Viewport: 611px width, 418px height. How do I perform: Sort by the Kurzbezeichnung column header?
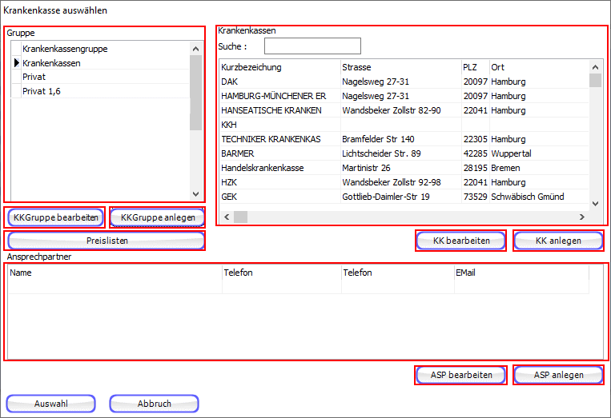click(x=251, y=67)
